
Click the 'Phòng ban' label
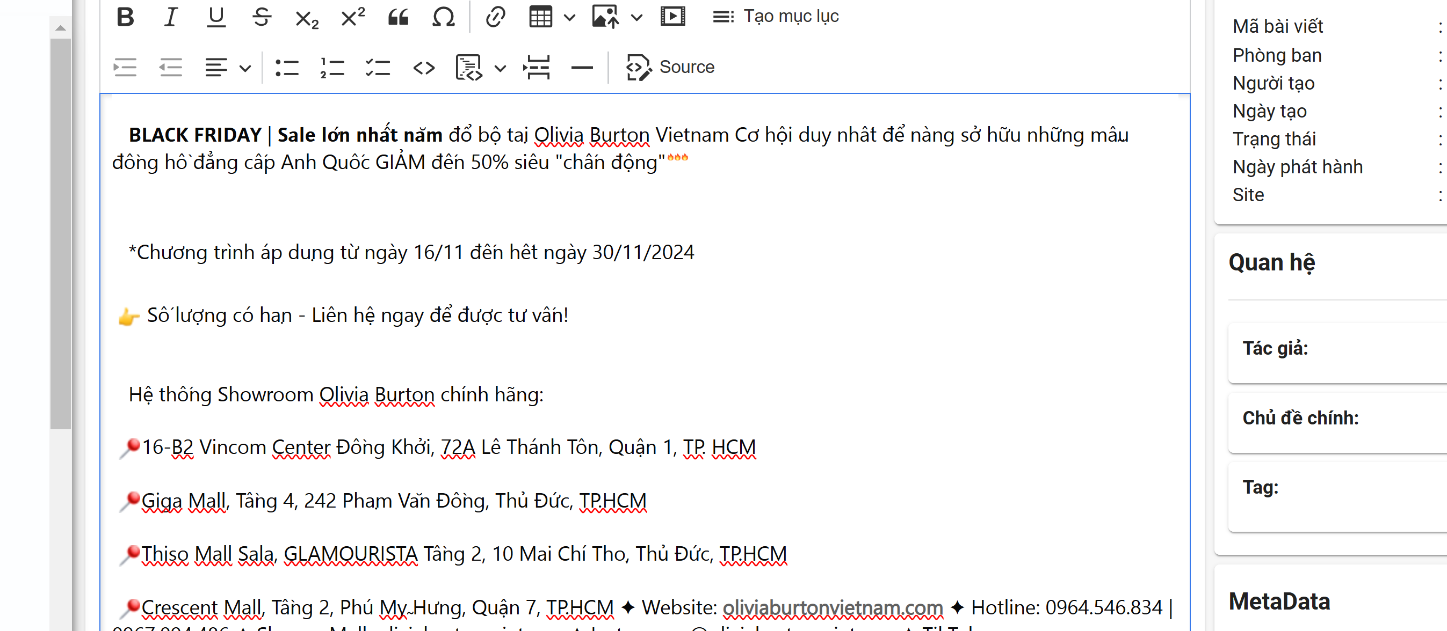[x=1277, y=55]
